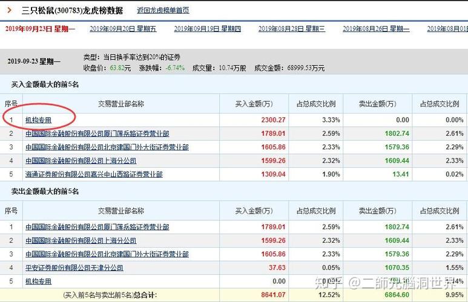Switch to the 2019年09月20日 星期五 date tab

coord(123,28)
